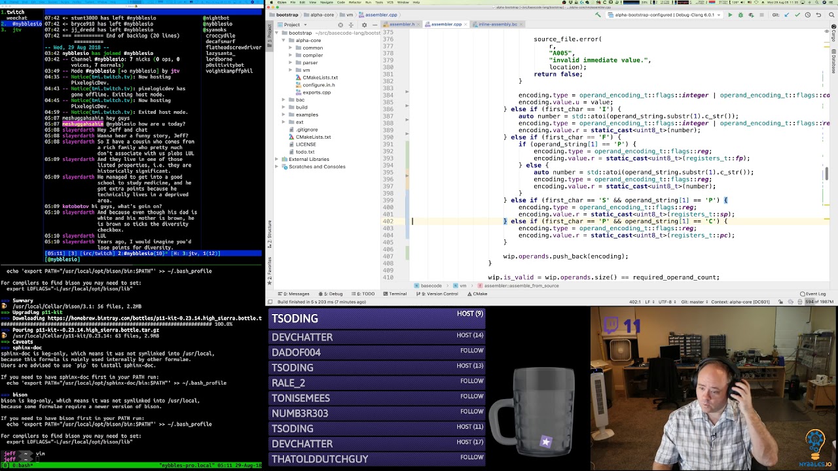Click the Git commit checkmark icon
This screenshot has height=471, width=838.
[798, 15]
